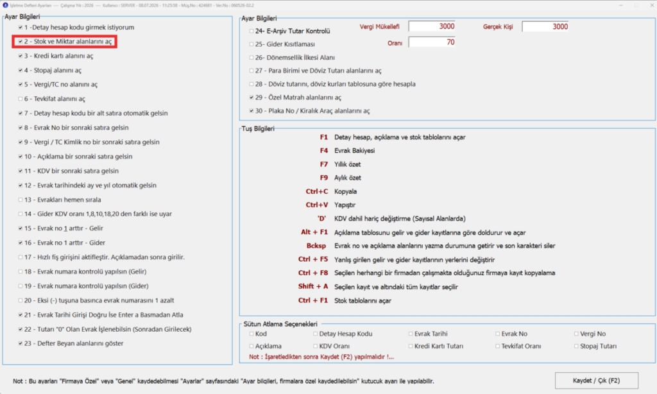Check "13 - Evrakları hemen sırala"
Image resolution: width=657 pixels, height=394 pixels.
(21, 200)
